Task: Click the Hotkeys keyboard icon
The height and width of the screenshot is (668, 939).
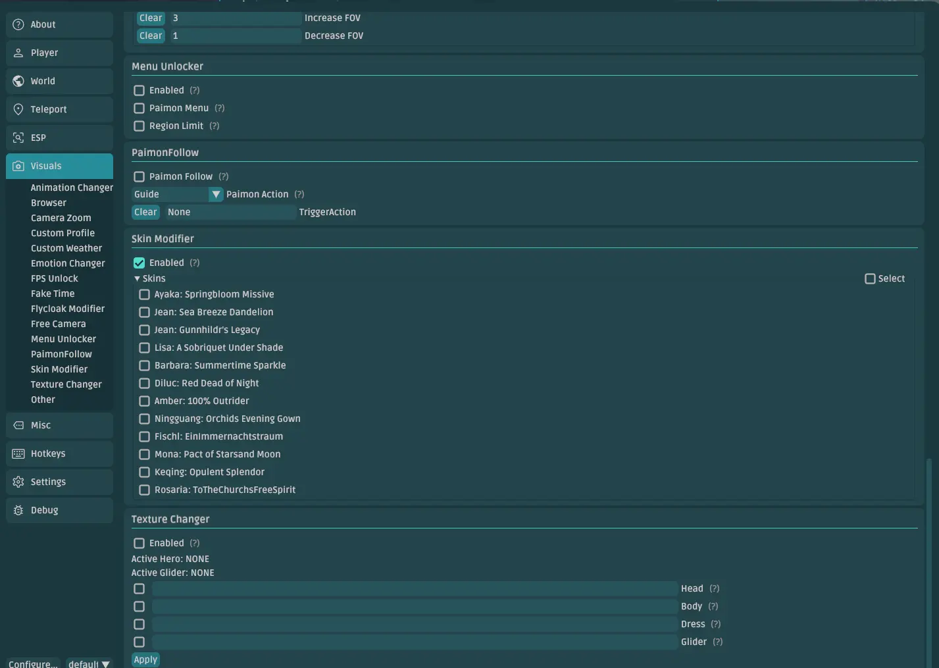Action: (18, 453)
